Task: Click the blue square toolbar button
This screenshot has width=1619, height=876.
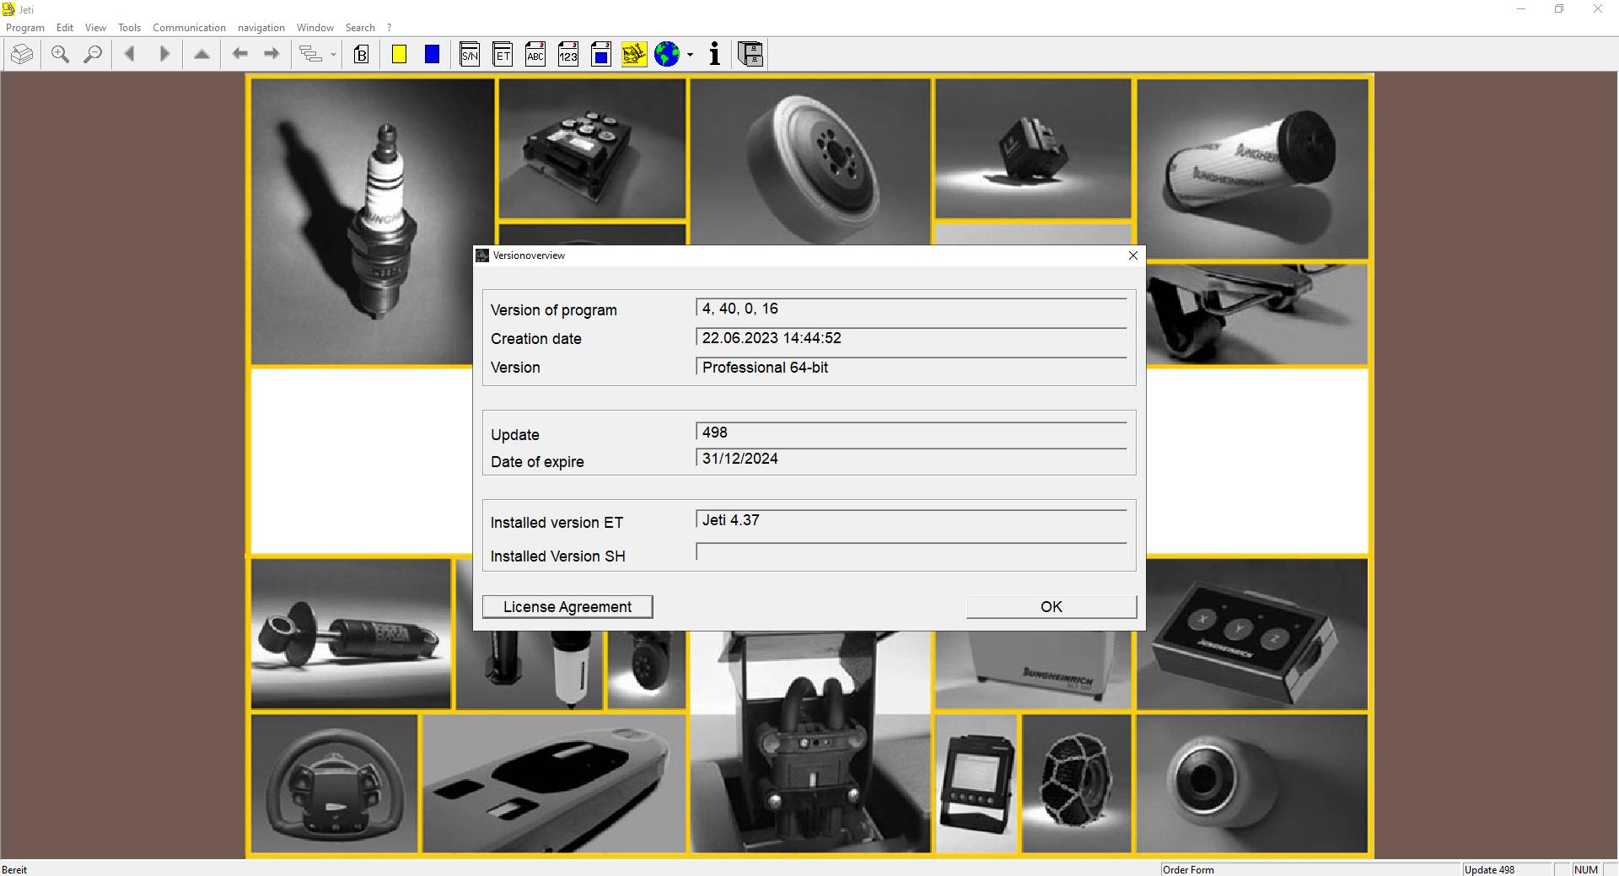Action: (432, 55)
